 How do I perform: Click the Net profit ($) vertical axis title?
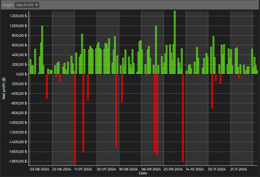tap(4, 88)
